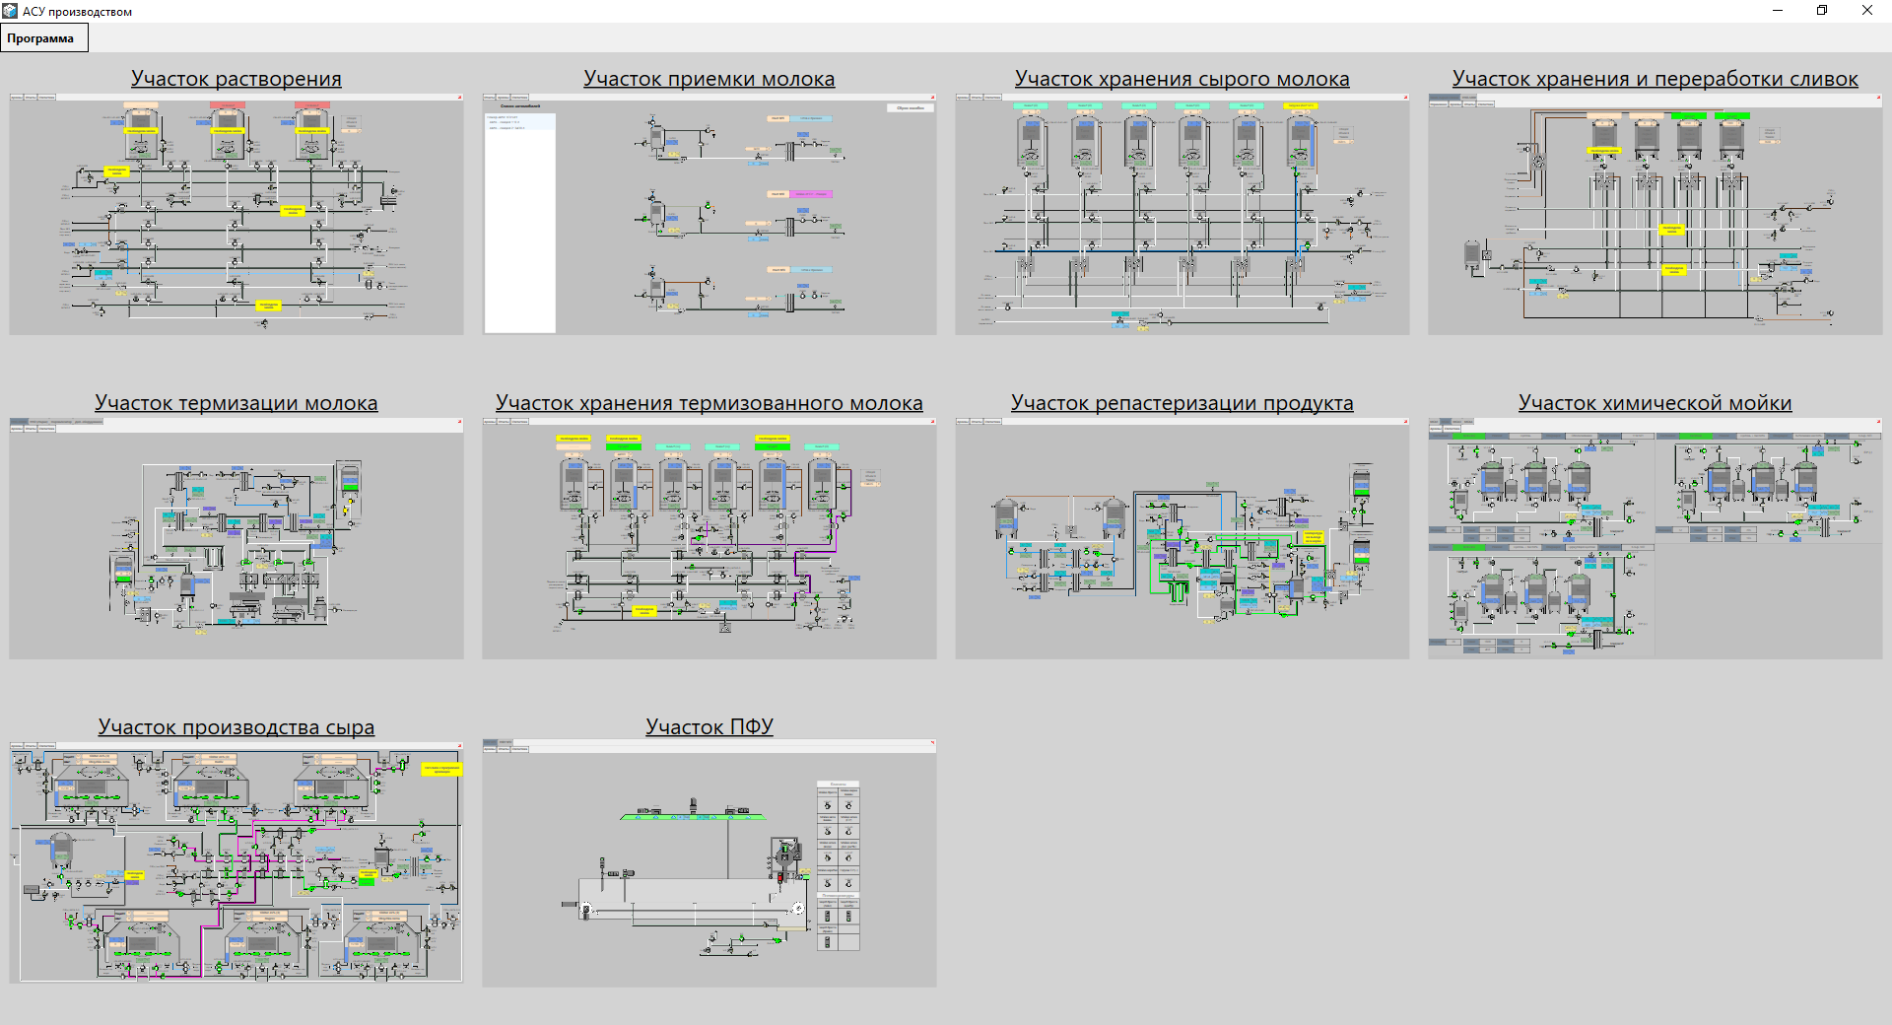Click the Участок термизации молока title link
Viewport: 1892px width, 1025px height.
236,403
